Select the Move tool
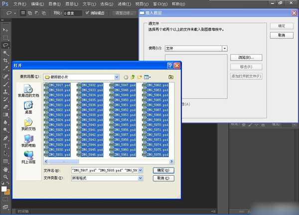The width and height of the screenshot is (299, 215). coord(6,29)
